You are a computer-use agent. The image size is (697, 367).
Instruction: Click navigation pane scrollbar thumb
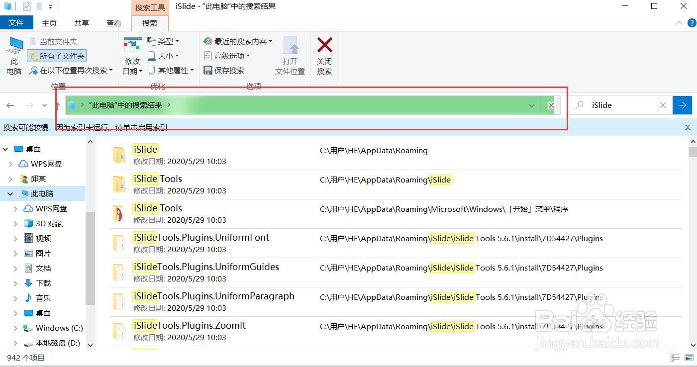(90, 259)
